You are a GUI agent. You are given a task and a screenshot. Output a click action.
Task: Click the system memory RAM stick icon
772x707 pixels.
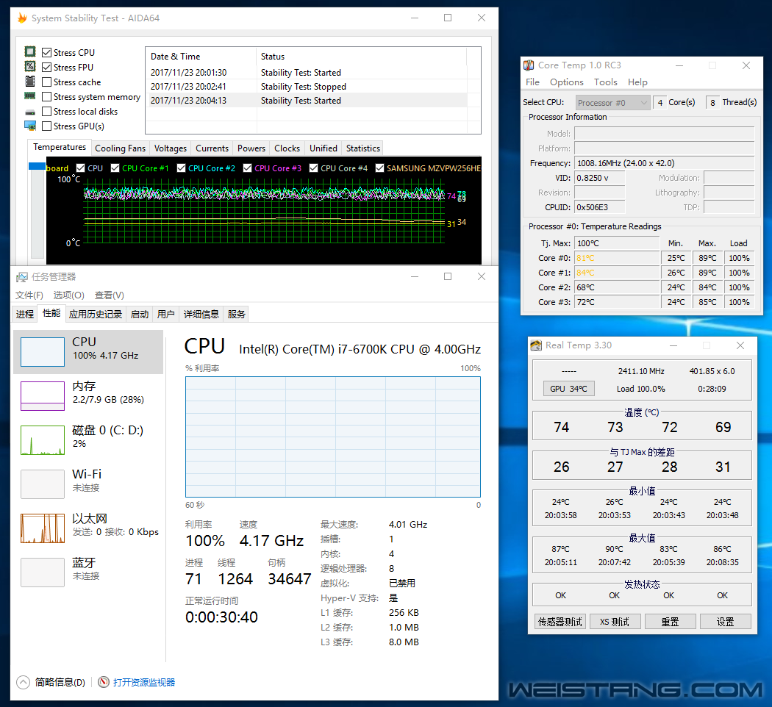30,96
